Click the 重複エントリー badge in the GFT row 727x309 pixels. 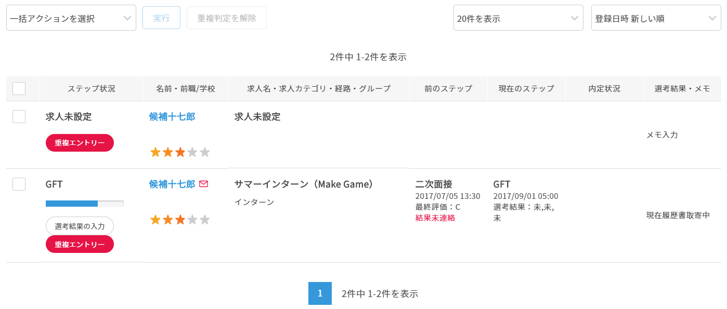coord(80,244)
